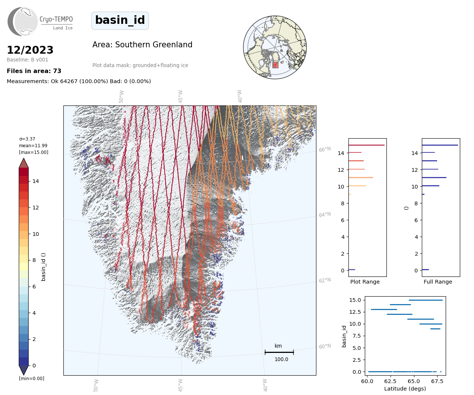Click the red location marker on the globe inset
The image size is (474, 395).
pyautogui.click(x=275, y=65)
